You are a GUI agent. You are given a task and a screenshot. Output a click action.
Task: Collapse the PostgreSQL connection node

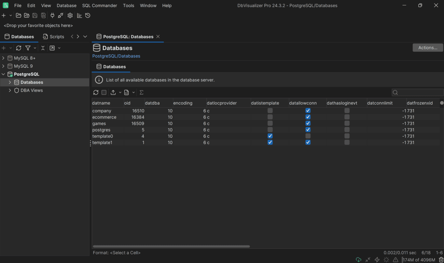(3, 74)
